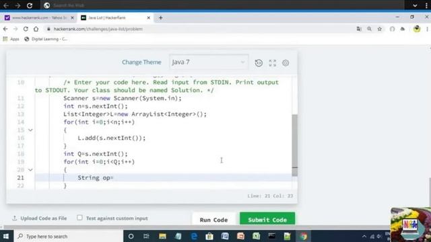Image resolution: width=431 pixels, height=242 pixels.
Task: Open Windows Start menu
Action: [x=6, y=236]
